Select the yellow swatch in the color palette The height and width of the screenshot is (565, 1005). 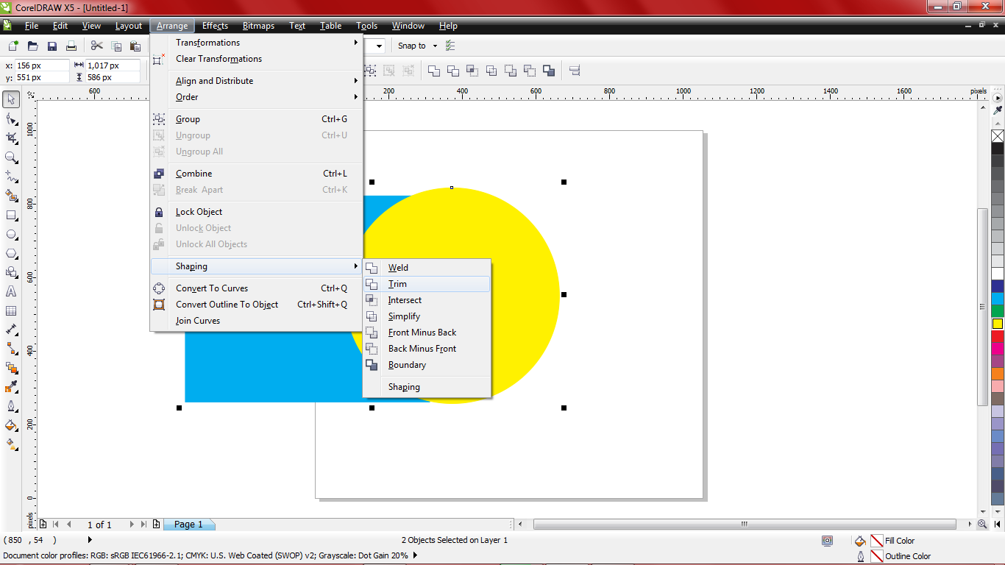click(997, 322)
